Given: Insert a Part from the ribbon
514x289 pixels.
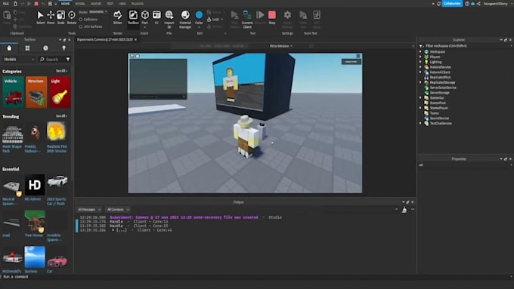Looking at the screenshot, I should (x=145, y=18).
